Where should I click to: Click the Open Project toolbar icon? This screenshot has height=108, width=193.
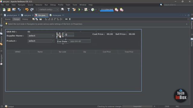(14, 10)
